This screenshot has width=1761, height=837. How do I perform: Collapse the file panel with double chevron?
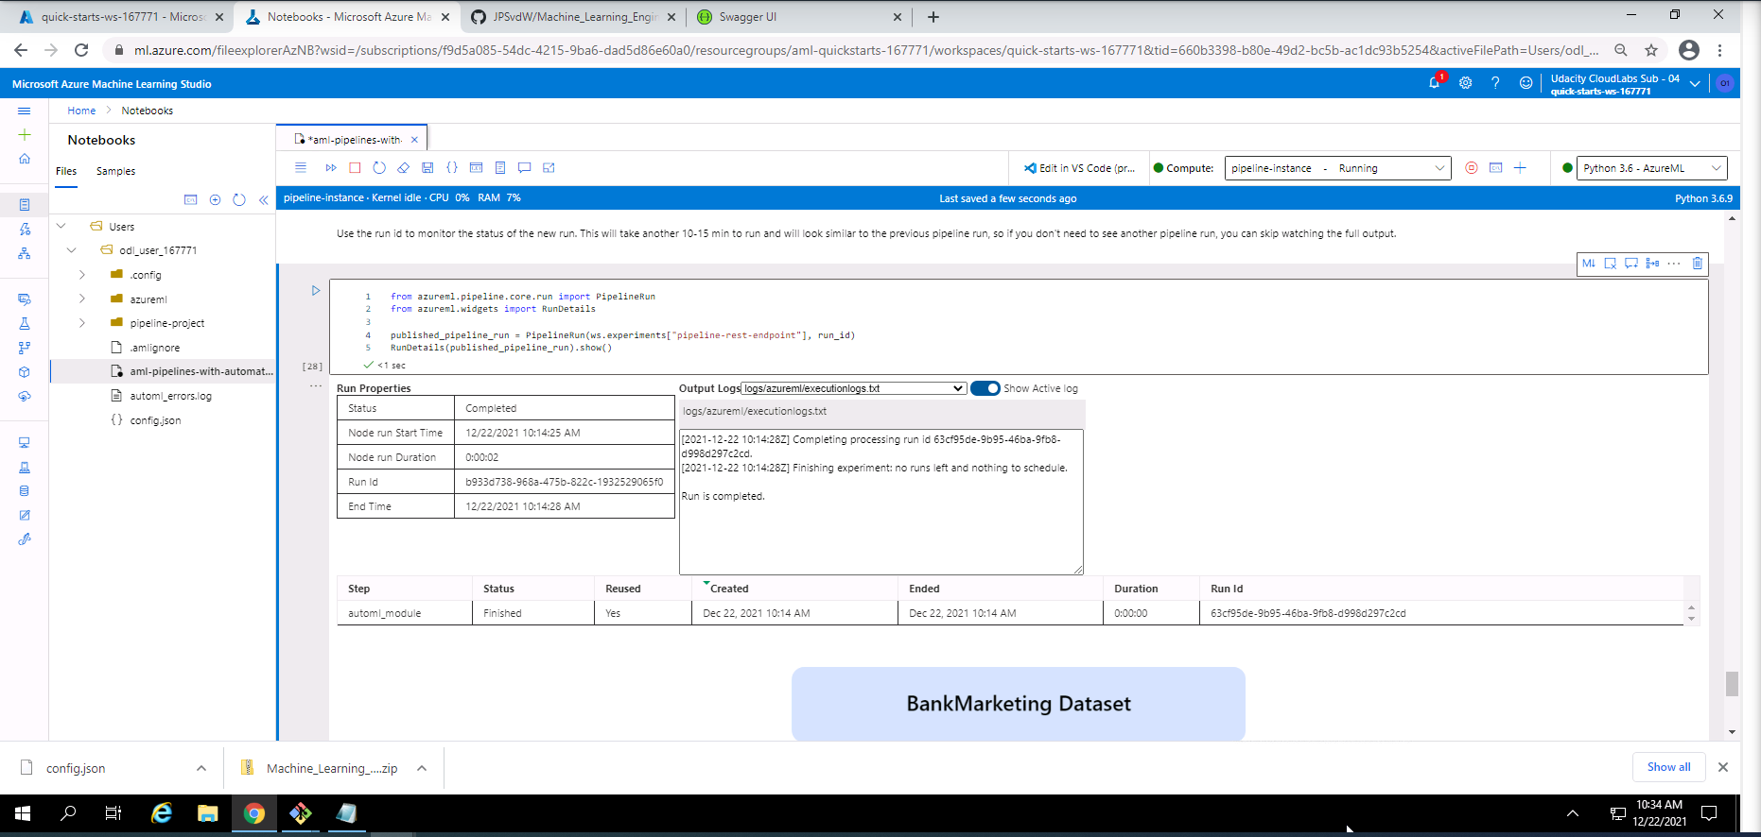[x=264, y=200]
